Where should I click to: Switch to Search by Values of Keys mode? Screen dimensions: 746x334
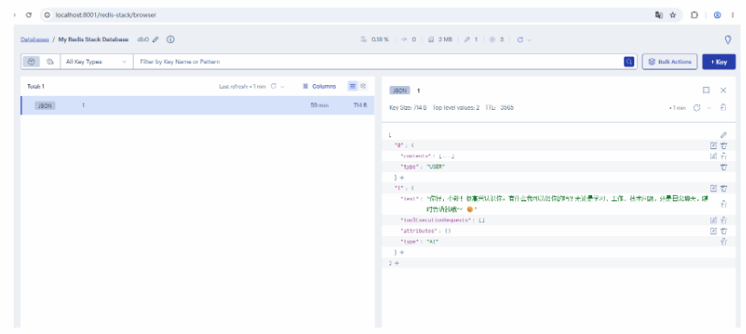click(x=50, y=62)
